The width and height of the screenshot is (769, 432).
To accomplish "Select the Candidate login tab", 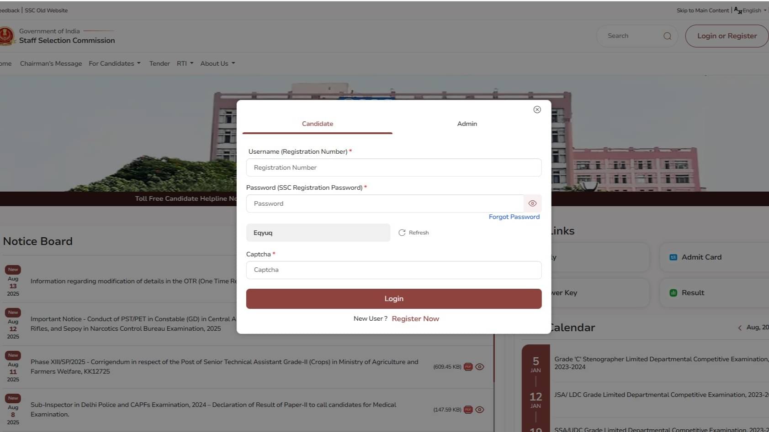I will pyautogui.click(x=317, y=124).
